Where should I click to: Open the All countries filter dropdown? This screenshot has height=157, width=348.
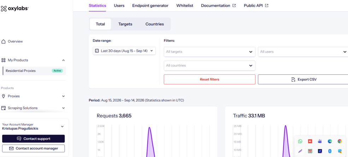(210, 66)
